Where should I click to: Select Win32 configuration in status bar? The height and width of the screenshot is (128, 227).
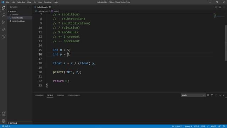coord(213,126)
